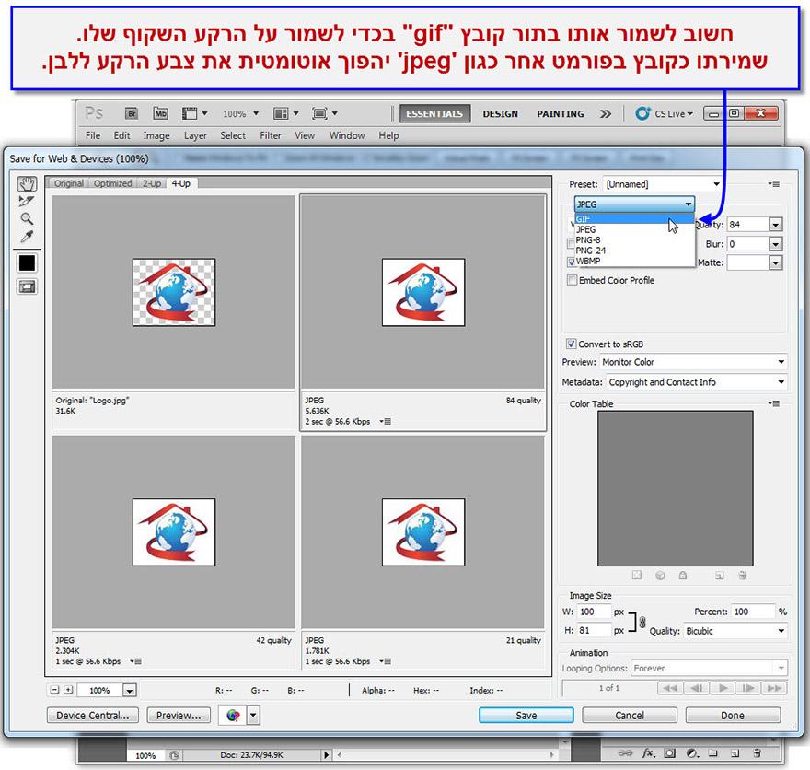Toggle slices visibility icon
Viewport: 810px width, 770px height.
click(x=27, y=286)
